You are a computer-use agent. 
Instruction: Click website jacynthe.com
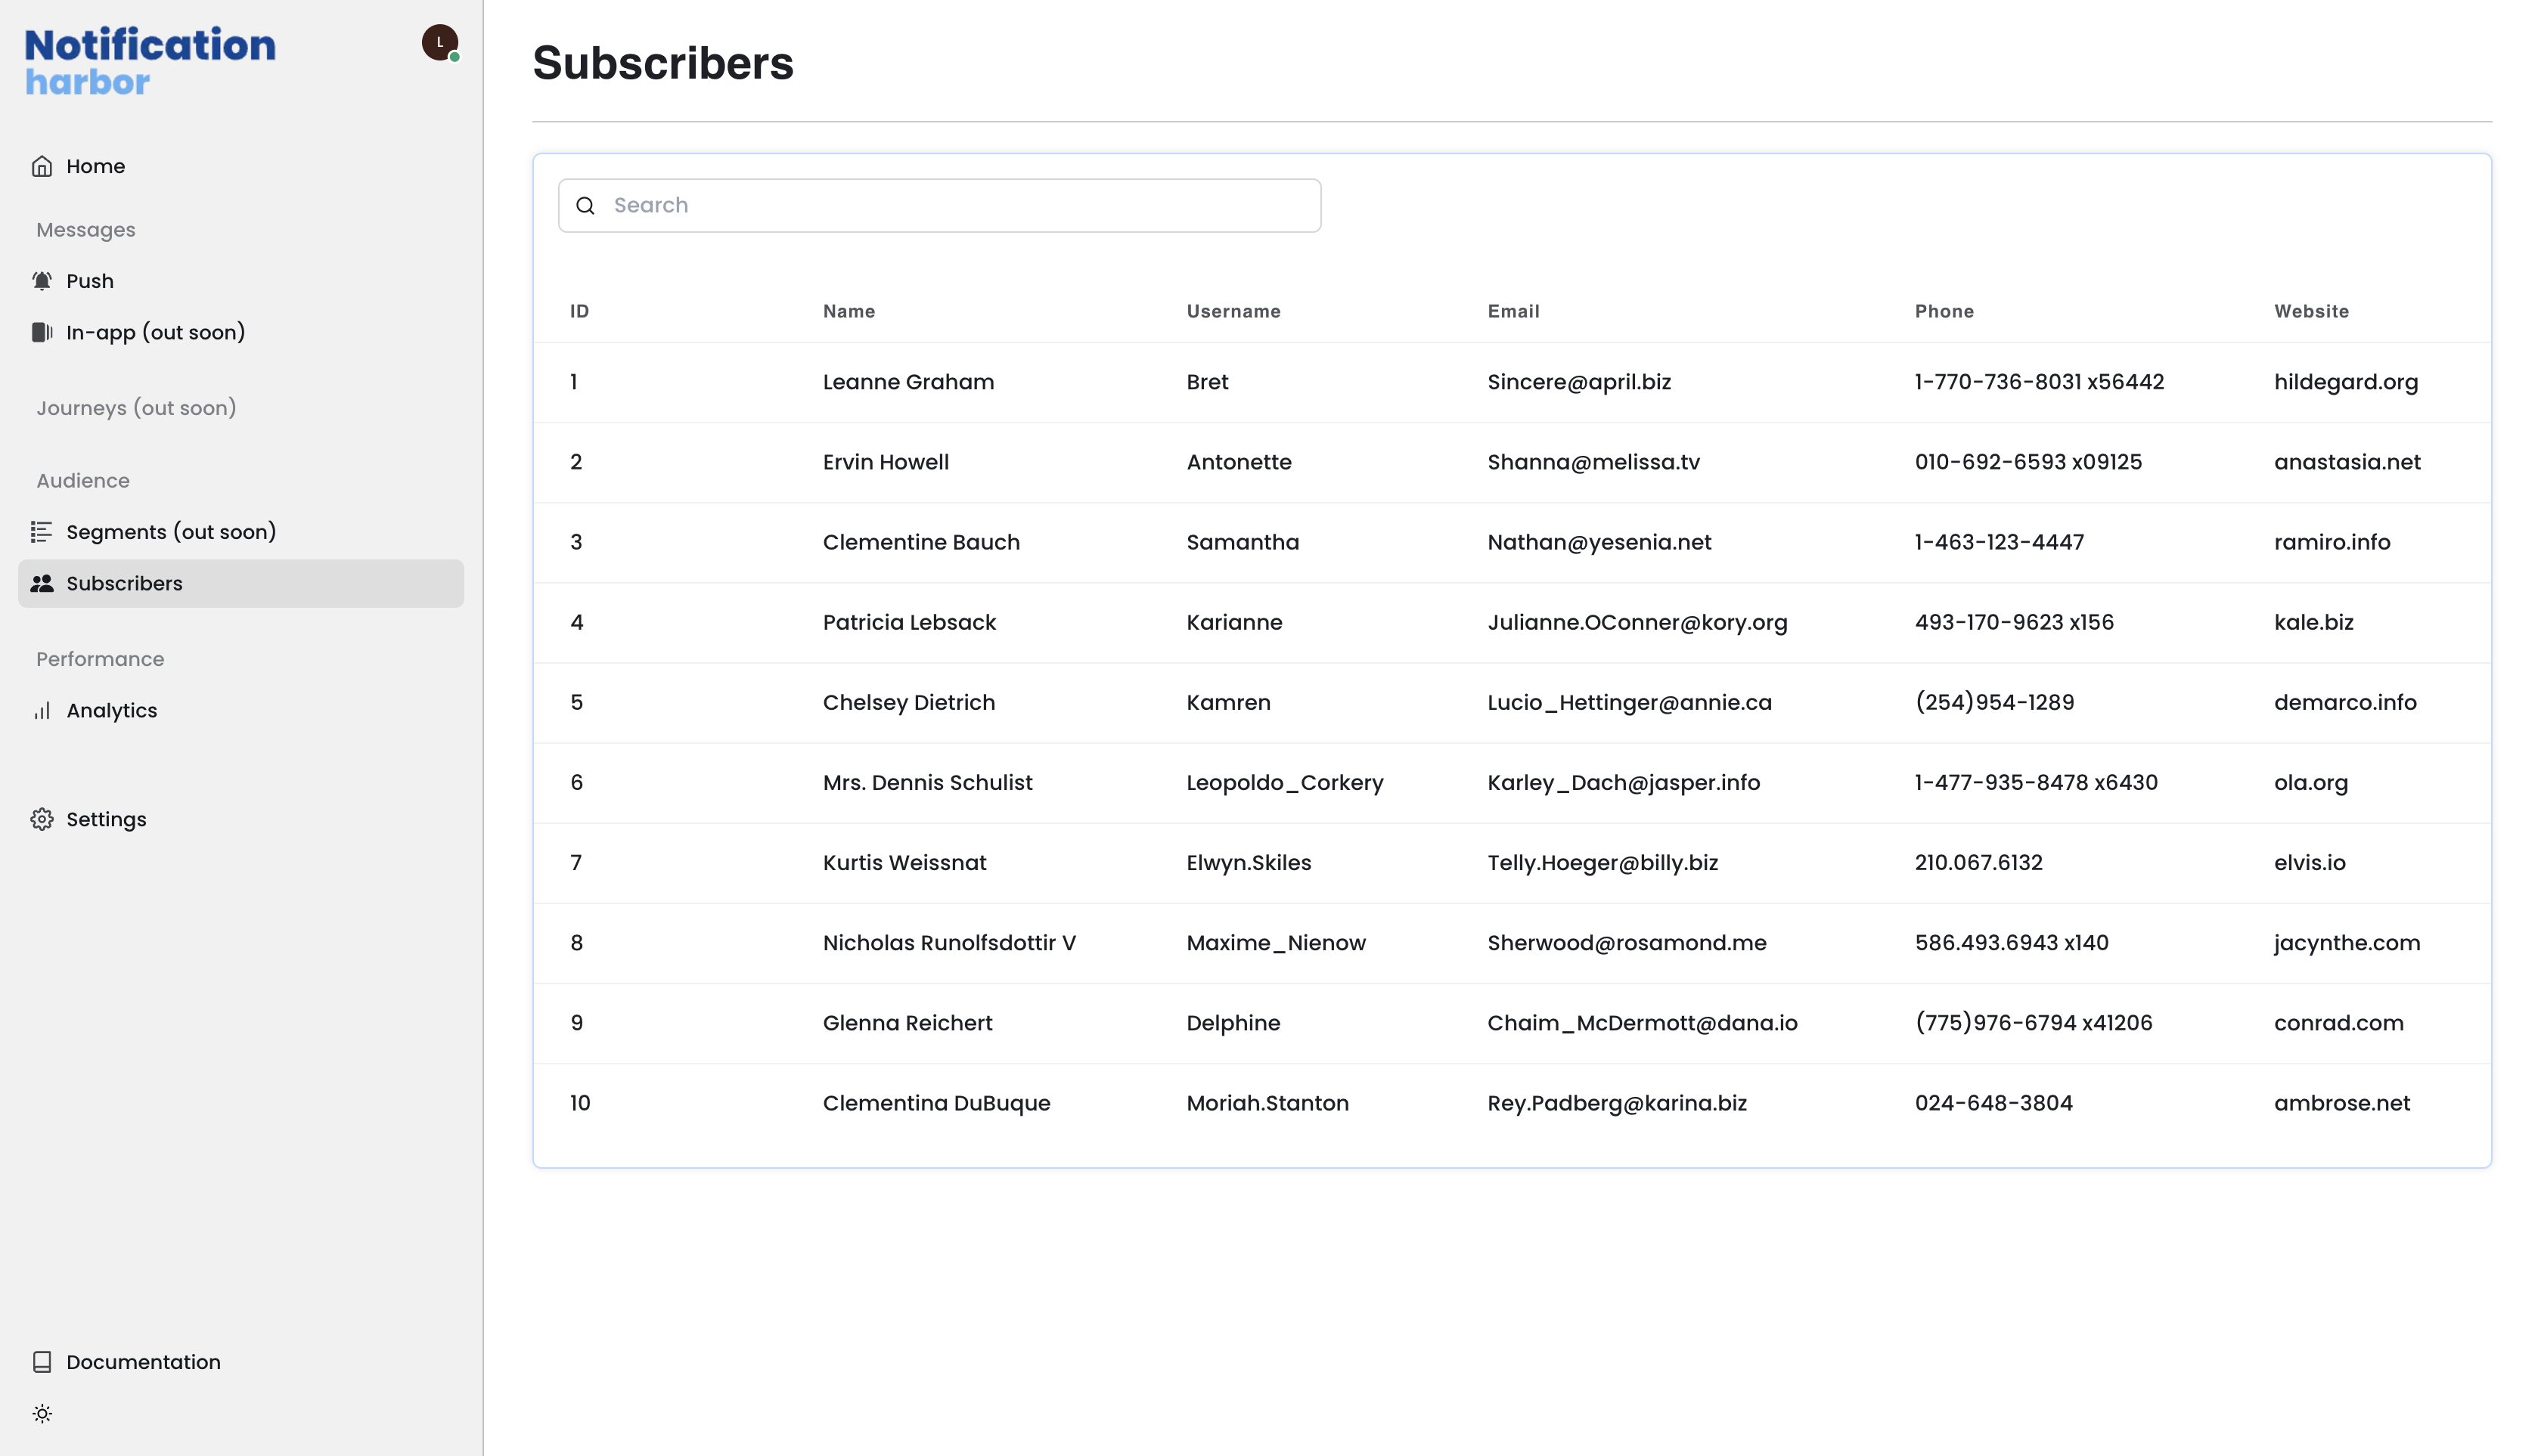2347,942
